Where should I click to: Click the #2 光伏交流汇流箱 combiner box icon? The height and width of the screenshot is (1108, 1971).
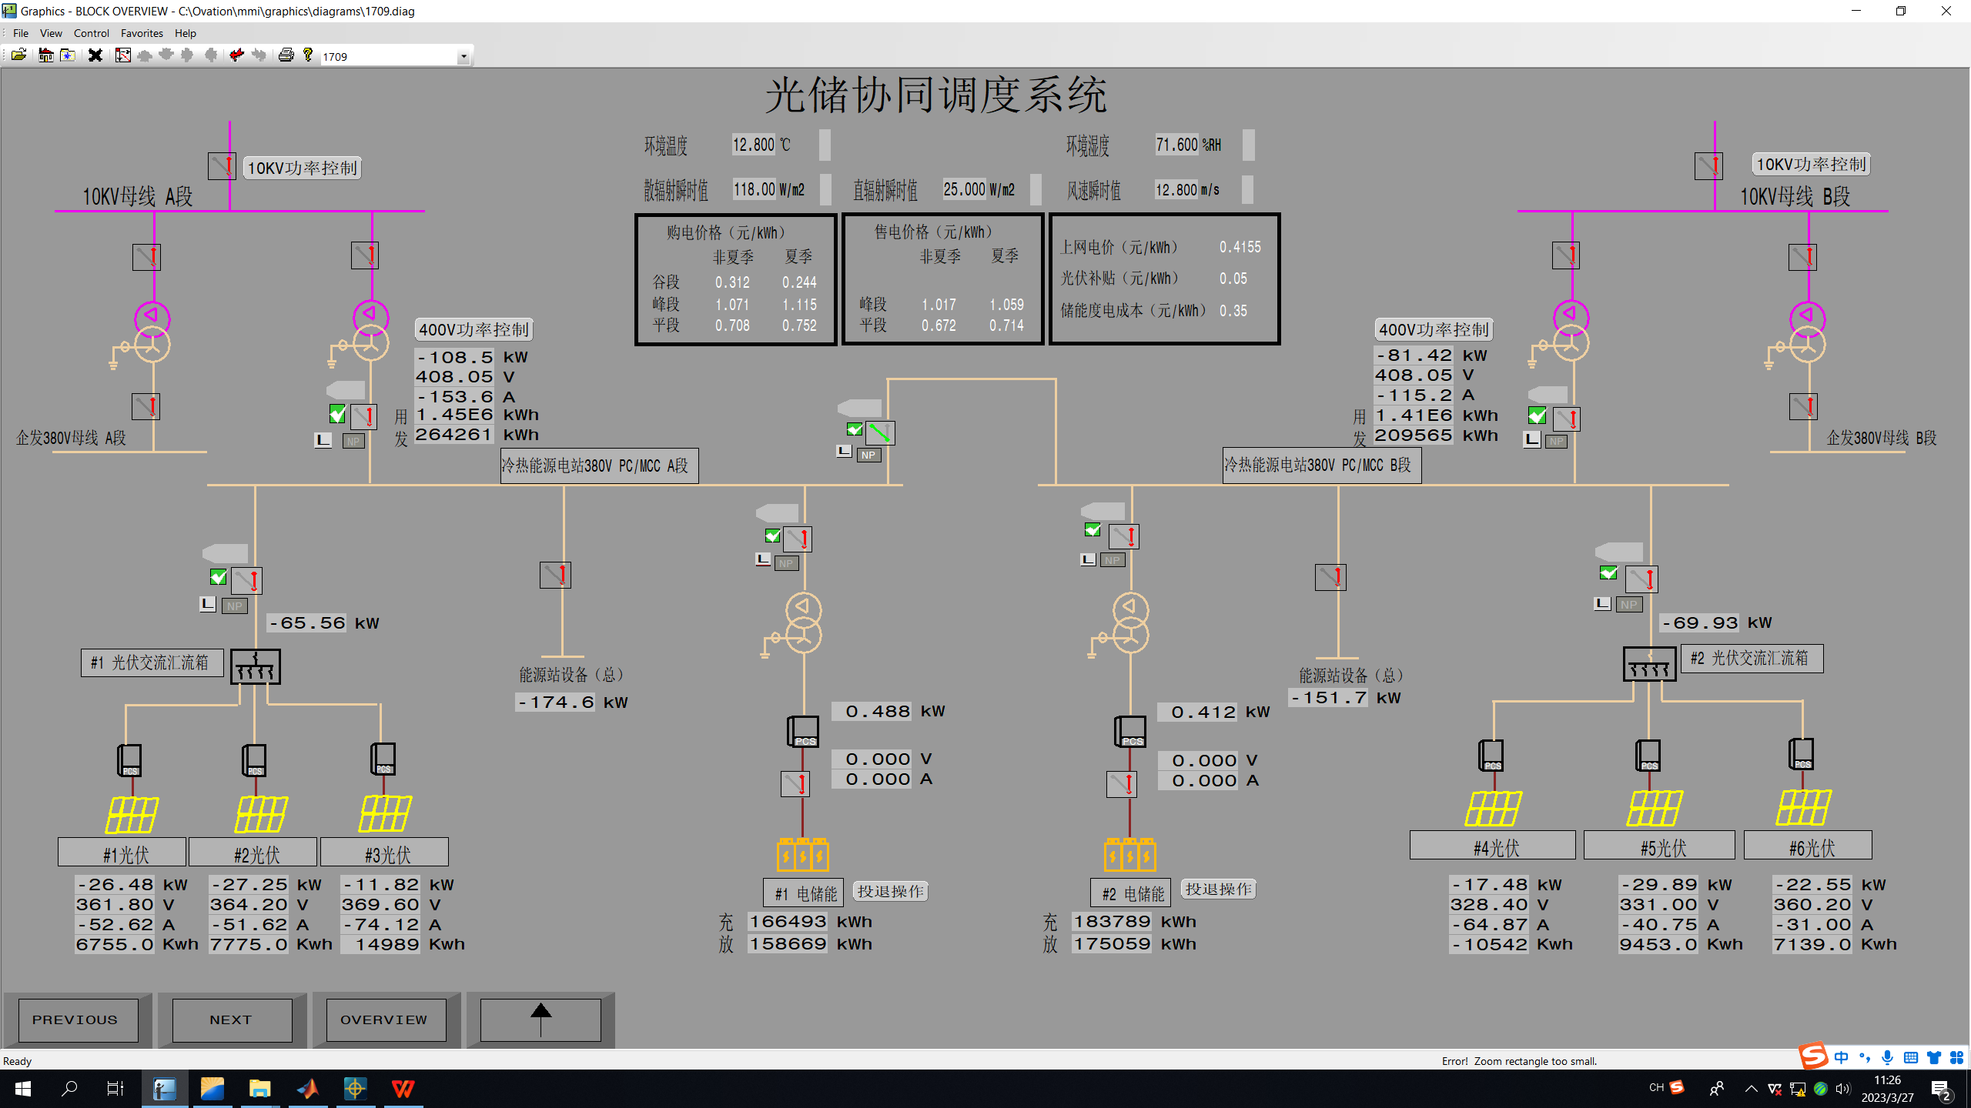tap(1649, 663)
